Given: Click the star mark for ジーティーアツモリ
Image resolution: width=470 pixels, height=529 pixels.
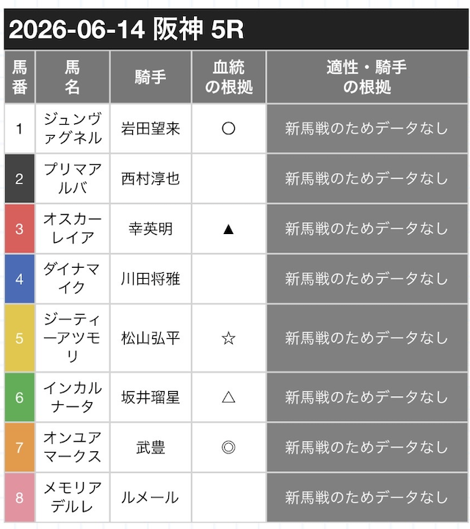Looking at the screenshot, I should tap(228, 338).
